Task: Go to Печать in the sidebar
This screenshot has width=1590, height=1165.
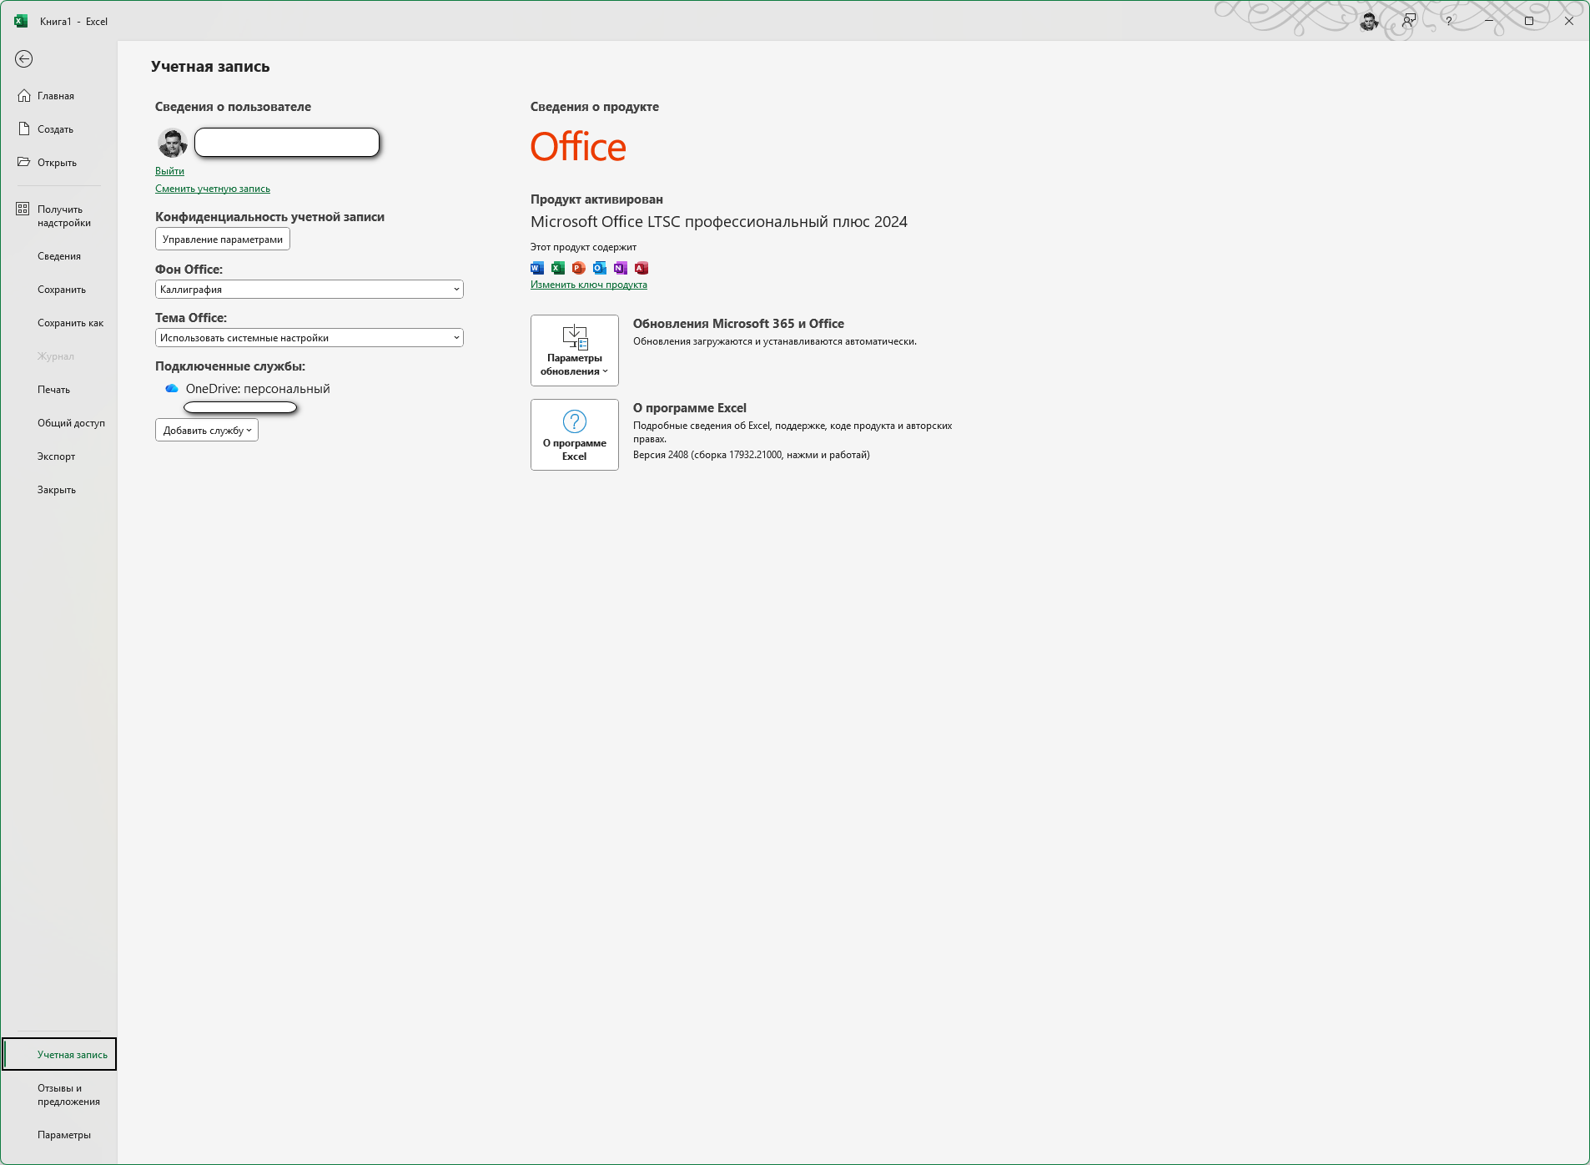Action: [x=53, y=390]
